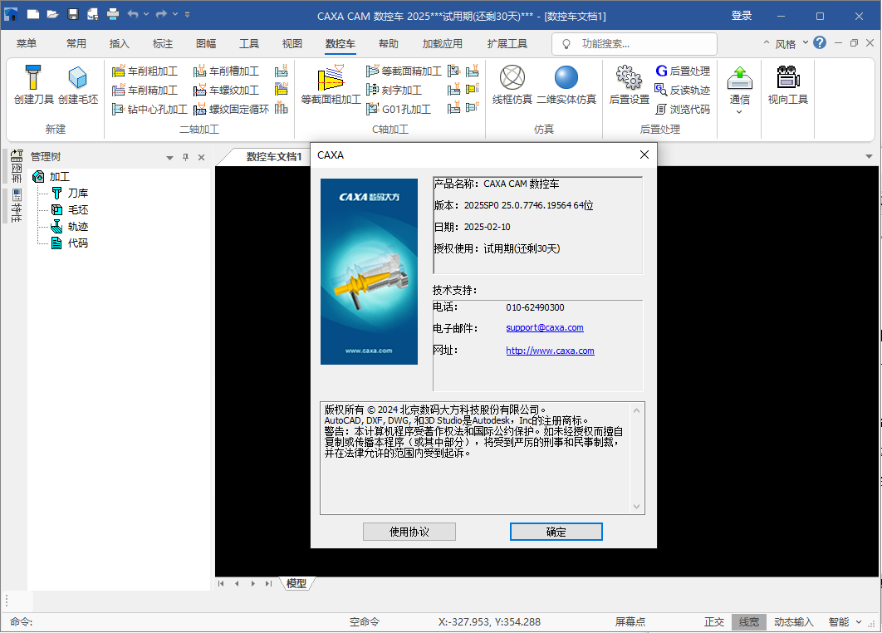Select 钻中心孔加工 center drilling tool
The height and width of the screenshot is (633, 882).
click(x=149, y=109)
